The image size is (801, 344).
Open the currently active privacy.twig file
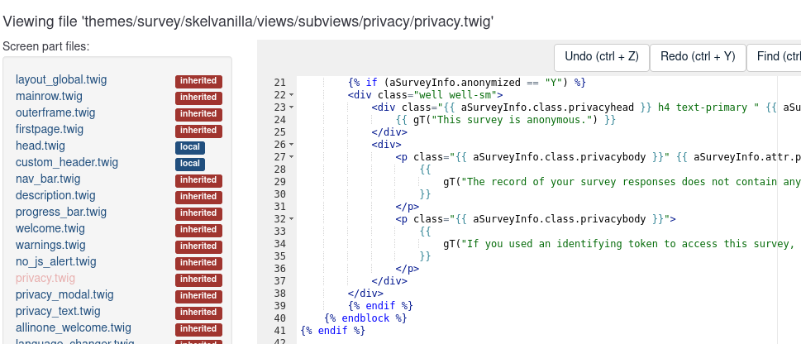pyautogui.click(x=45, y=279)
